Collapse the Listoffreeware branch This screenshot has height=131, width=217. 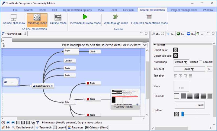[x=31, y=86]
